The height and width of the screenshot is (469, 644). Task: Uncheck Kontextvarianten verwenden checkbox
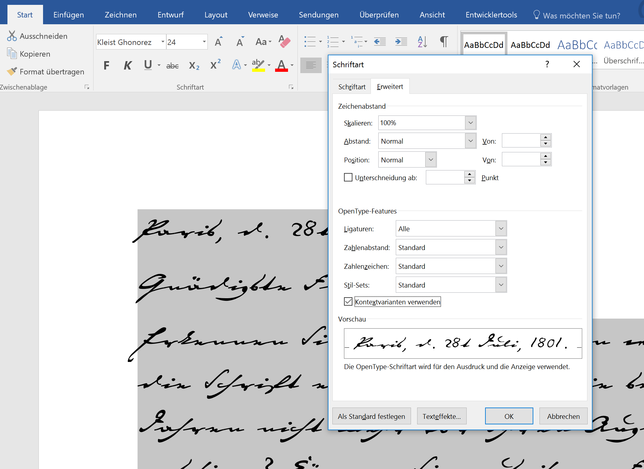[x=348, y=302]
